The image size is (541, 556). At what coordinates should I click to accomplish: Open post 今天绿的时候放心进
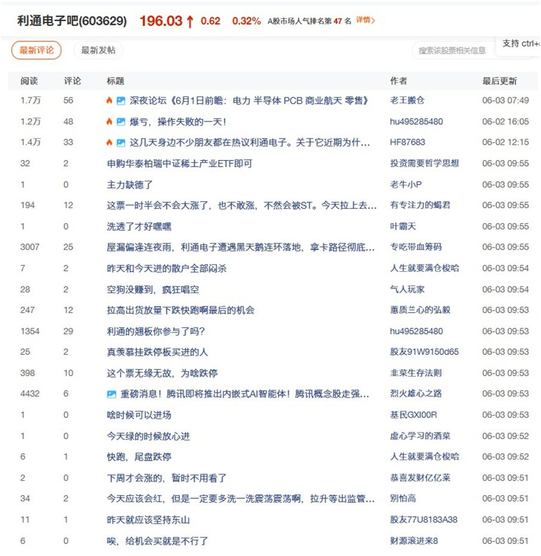click(148, 437)
